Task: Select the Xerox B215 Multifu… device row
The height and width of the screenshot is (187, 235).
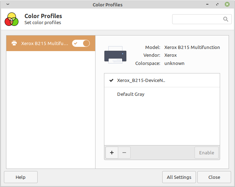Action: pos(51,43)
